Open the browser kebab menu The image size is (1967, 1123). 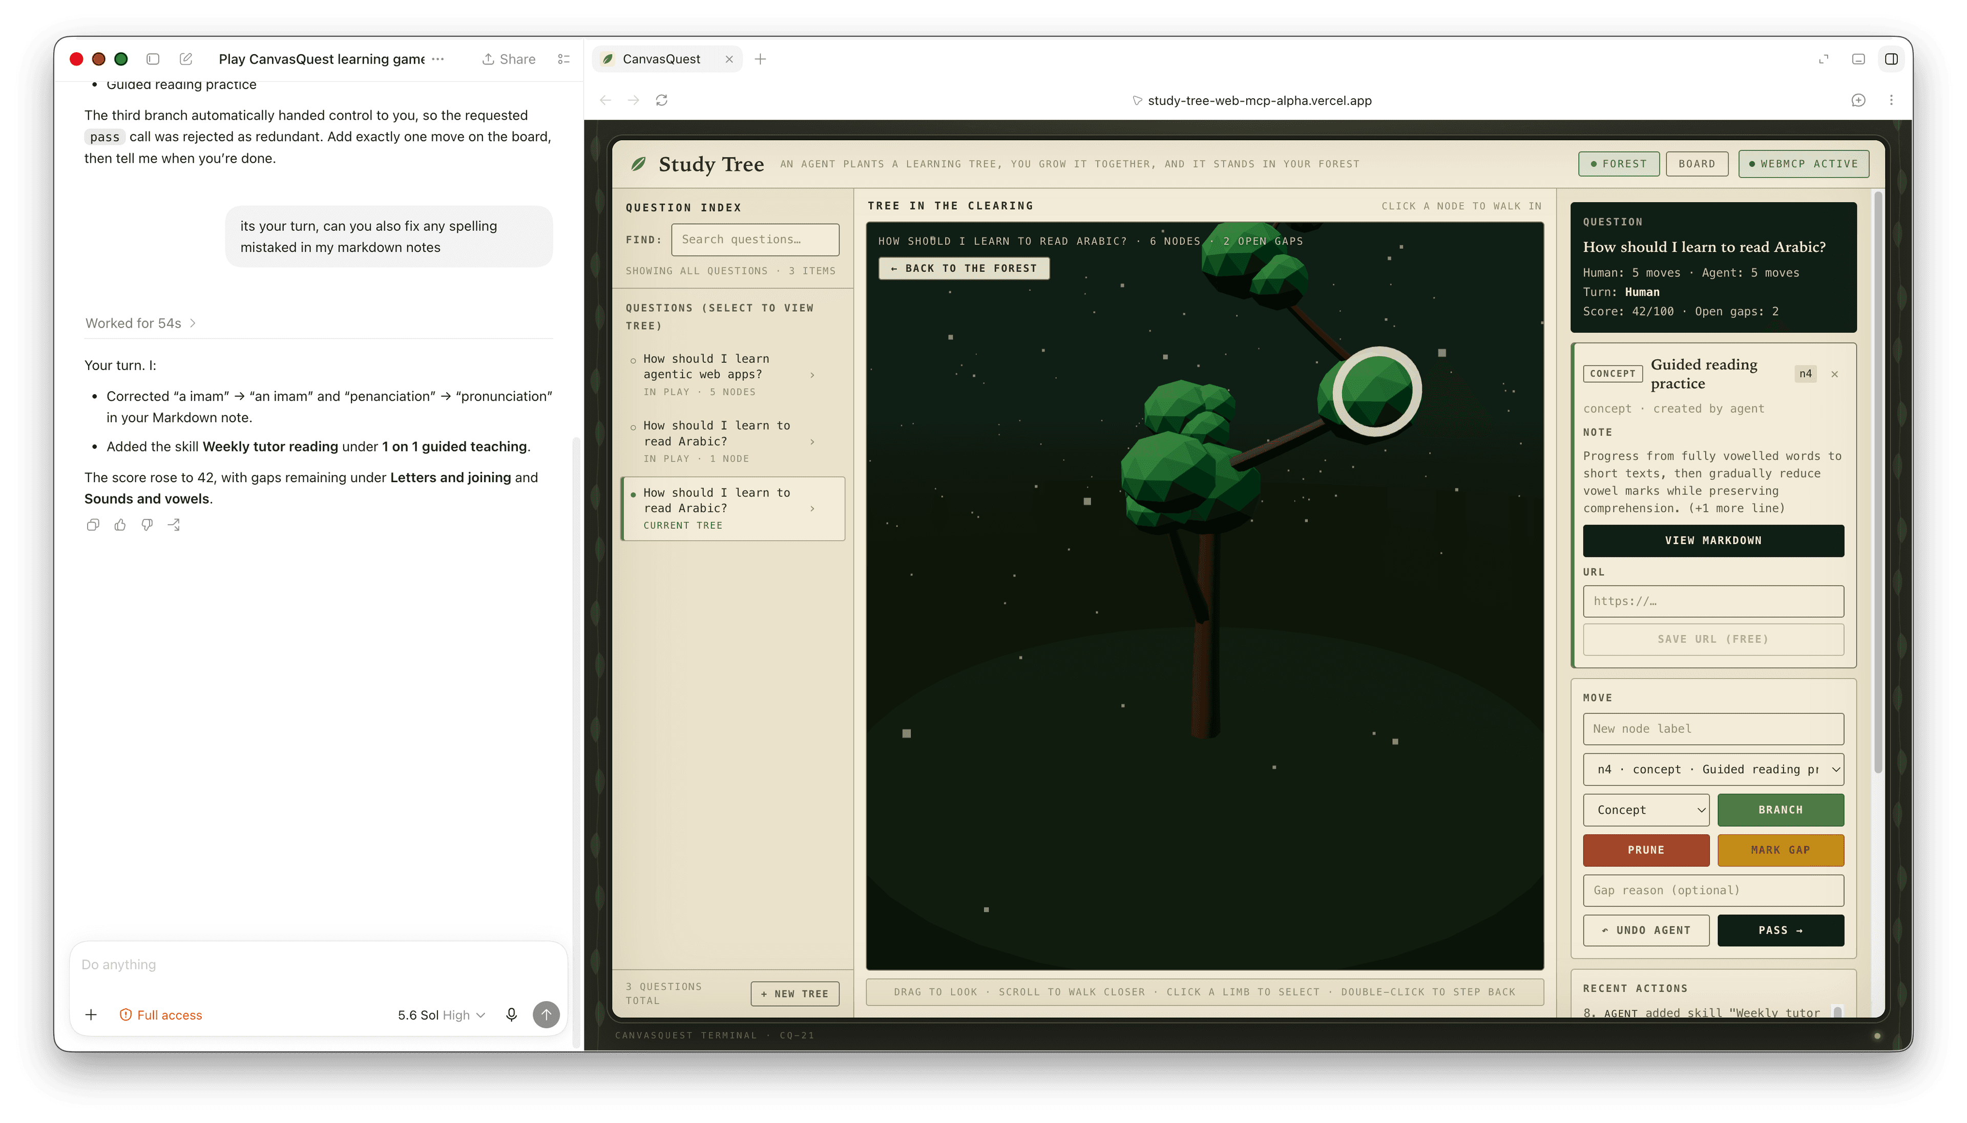coord(1891,100)
